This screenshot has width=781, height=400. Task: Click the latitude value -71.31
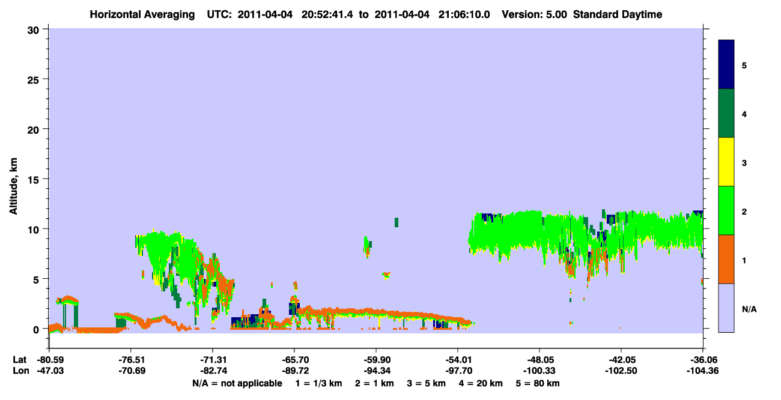[x=213, y=360]
